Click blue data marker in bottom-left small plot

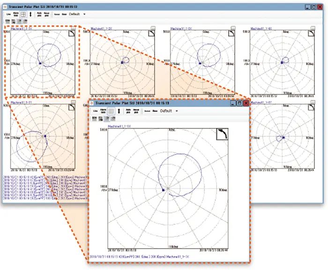click(x=45, y=136)
